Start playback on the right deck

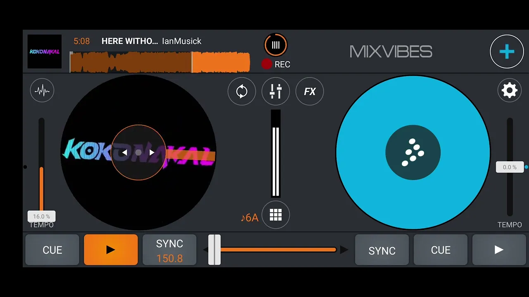pyautogui.click(x=499, y=250)
